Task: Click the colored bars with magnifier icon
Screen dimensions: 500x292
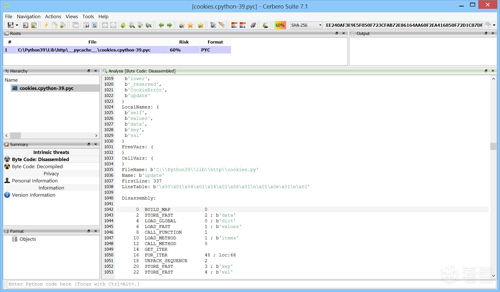Action: point(243,25)
